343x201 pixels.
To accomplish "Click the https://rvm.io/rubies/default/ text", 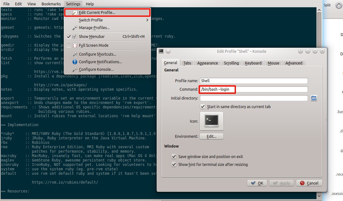I will tap(65, 182).
